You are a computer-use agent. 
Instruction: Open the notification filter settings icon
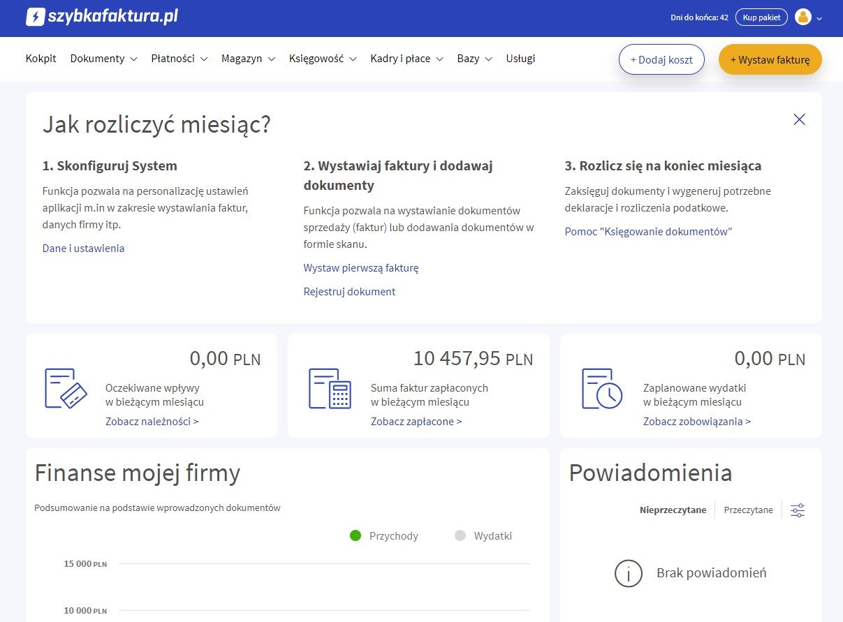click(x=798, y=510)
